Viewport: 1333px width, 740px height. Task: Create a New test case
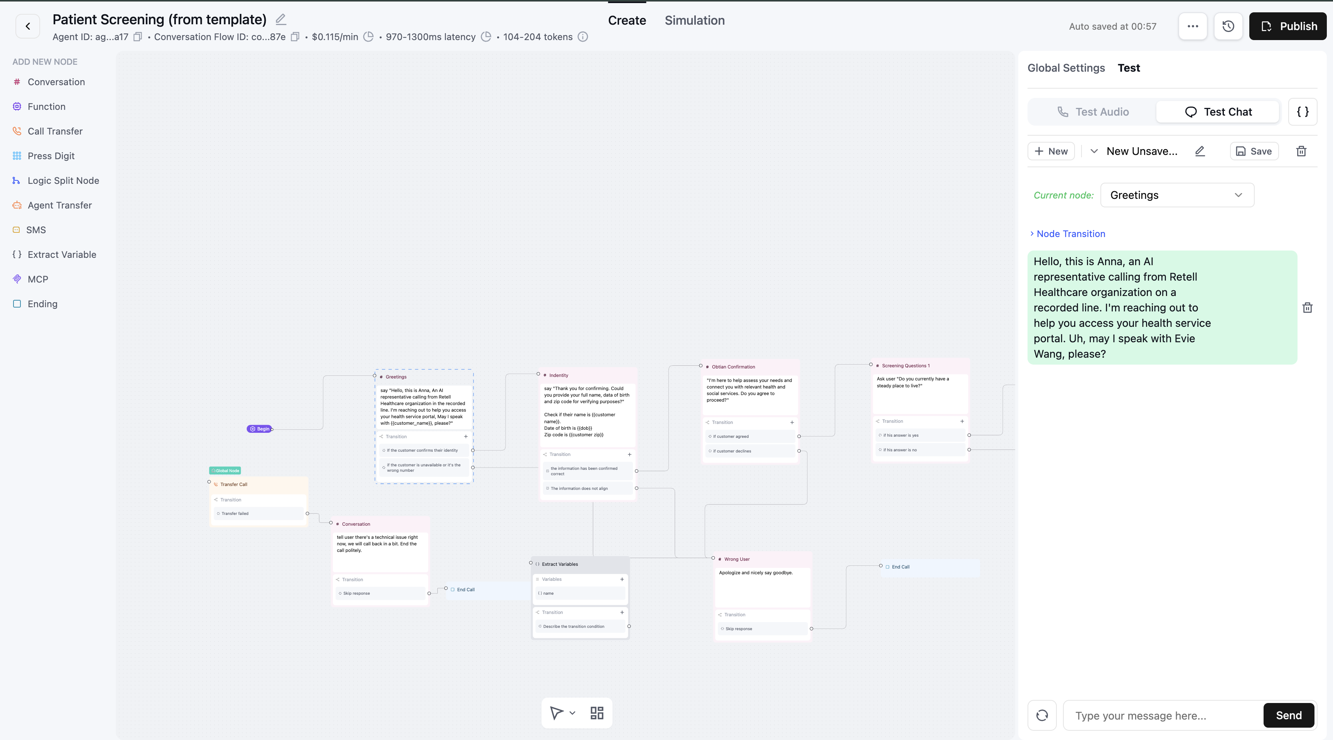(x=1051, y=151)
